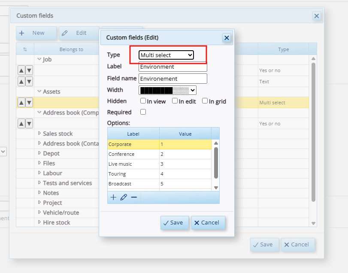This screenshot has height=273, width=348.
Task: Open the Width dropdown
Action: (168, 90)
